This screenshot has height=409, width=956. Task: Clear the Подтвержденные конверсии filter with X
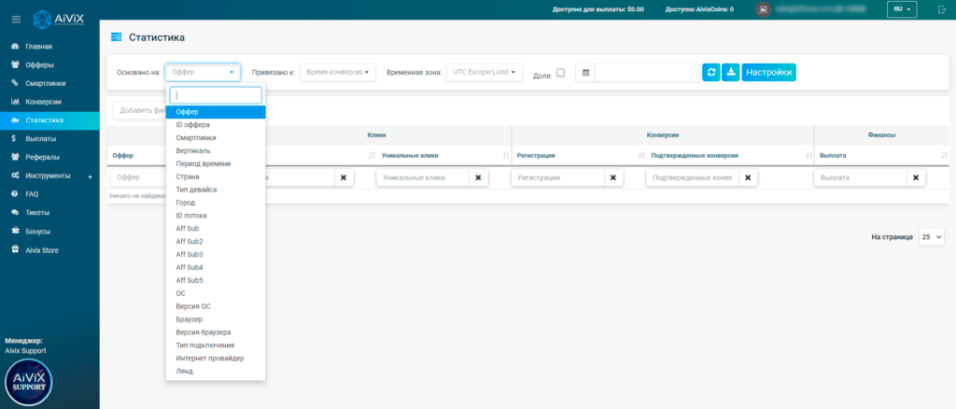[x=748, y=177]
